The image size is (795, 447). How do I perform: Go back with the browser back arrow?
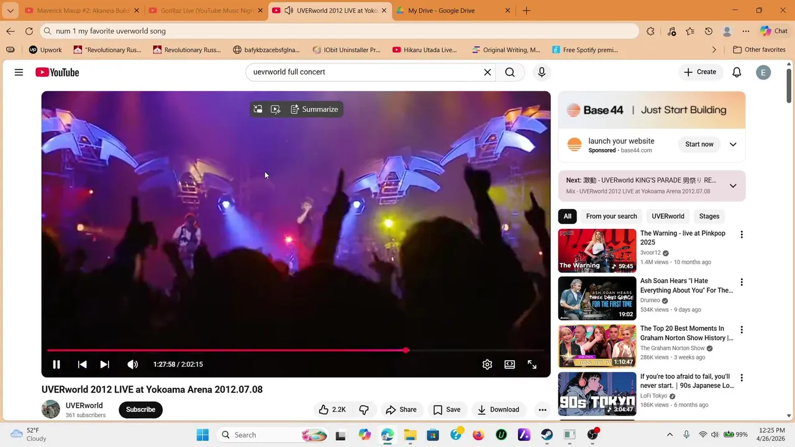pos(11,31)
